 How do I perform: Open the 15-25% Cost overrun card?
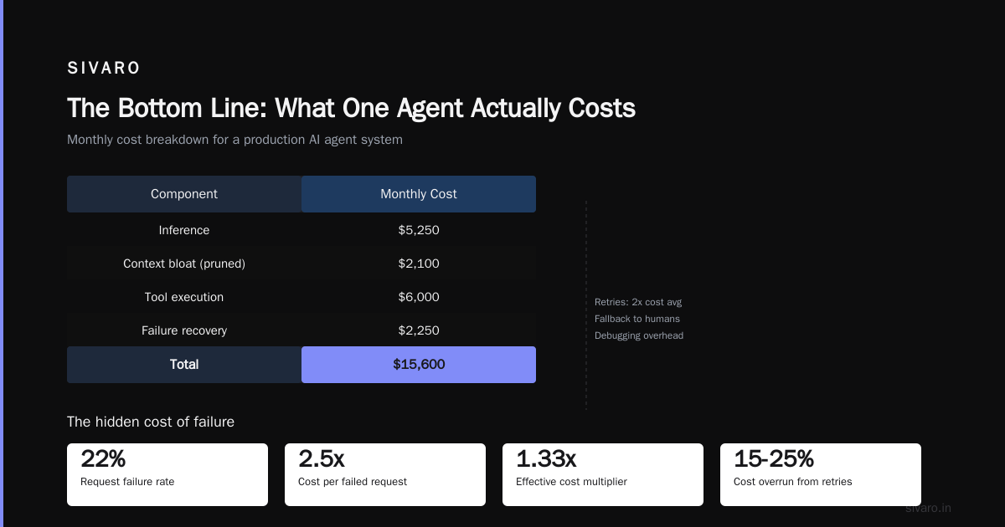[x=821, y=474]
